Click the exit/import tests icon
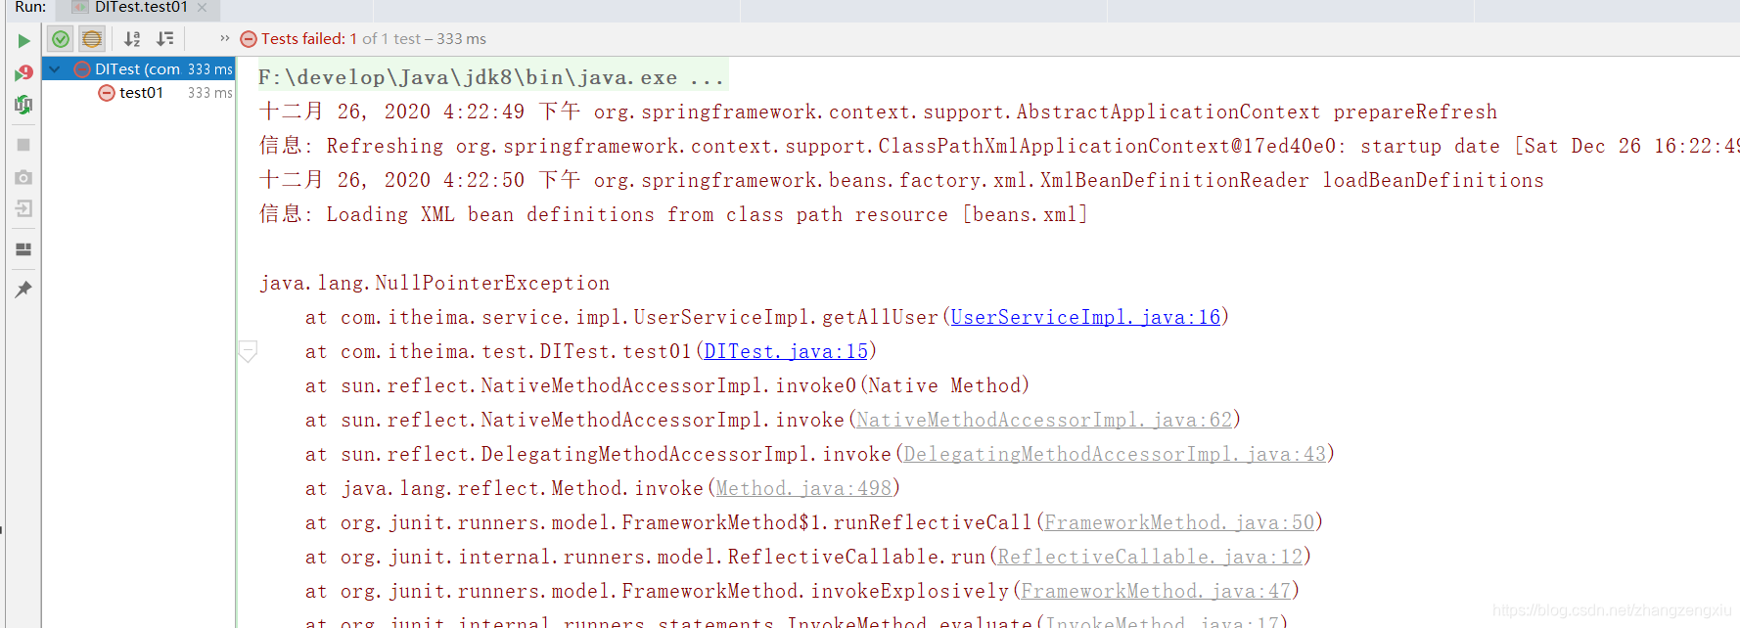 [x=23, y=208]
